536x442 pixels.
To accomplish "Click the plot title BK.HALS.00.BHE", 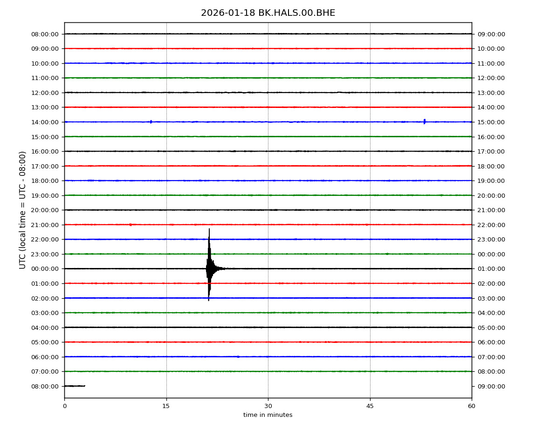I will click(268, 13).
